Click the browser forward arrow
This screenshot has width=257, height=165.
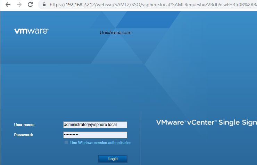tap(19, 5)
